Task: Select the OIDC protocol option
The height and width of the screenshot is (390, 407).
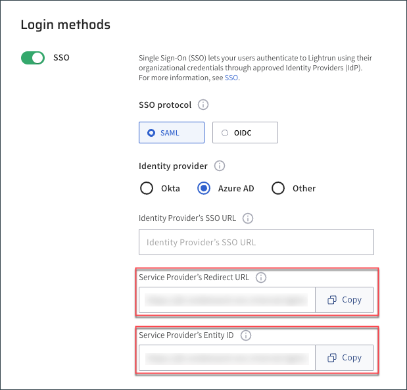Action: [x=245, y=133]
